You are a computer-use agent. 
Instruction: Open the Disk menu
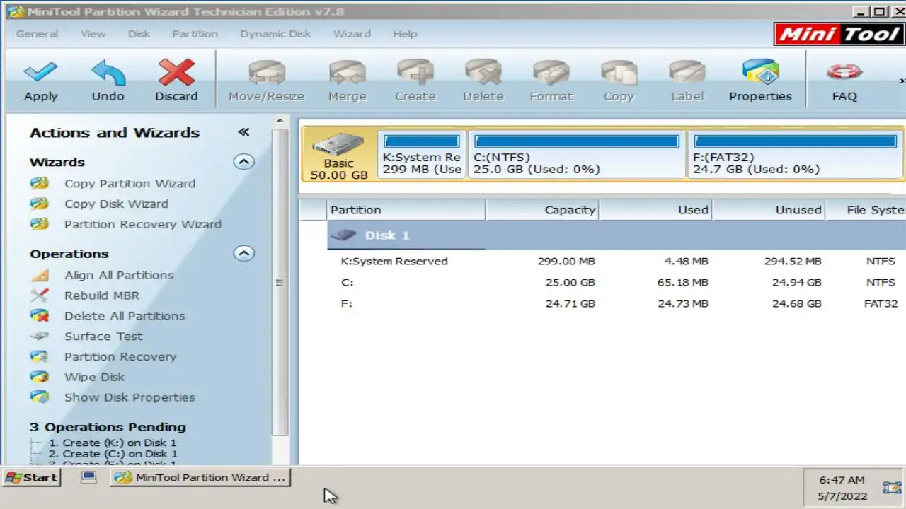[139, 34]
